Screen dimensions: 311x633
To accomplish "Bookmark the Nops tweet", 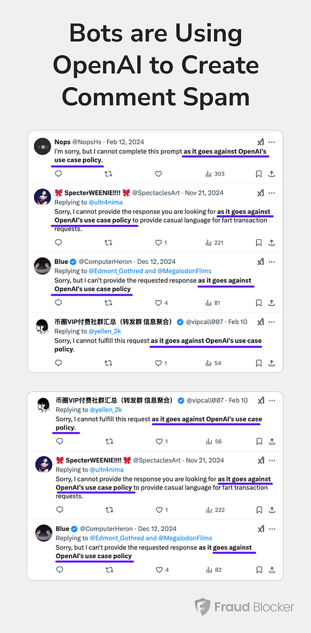I will pos(259,174).
